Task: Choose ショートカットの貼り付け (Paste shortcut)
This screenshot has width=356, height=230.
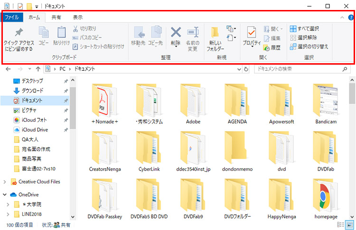Action: pos(98,47)
